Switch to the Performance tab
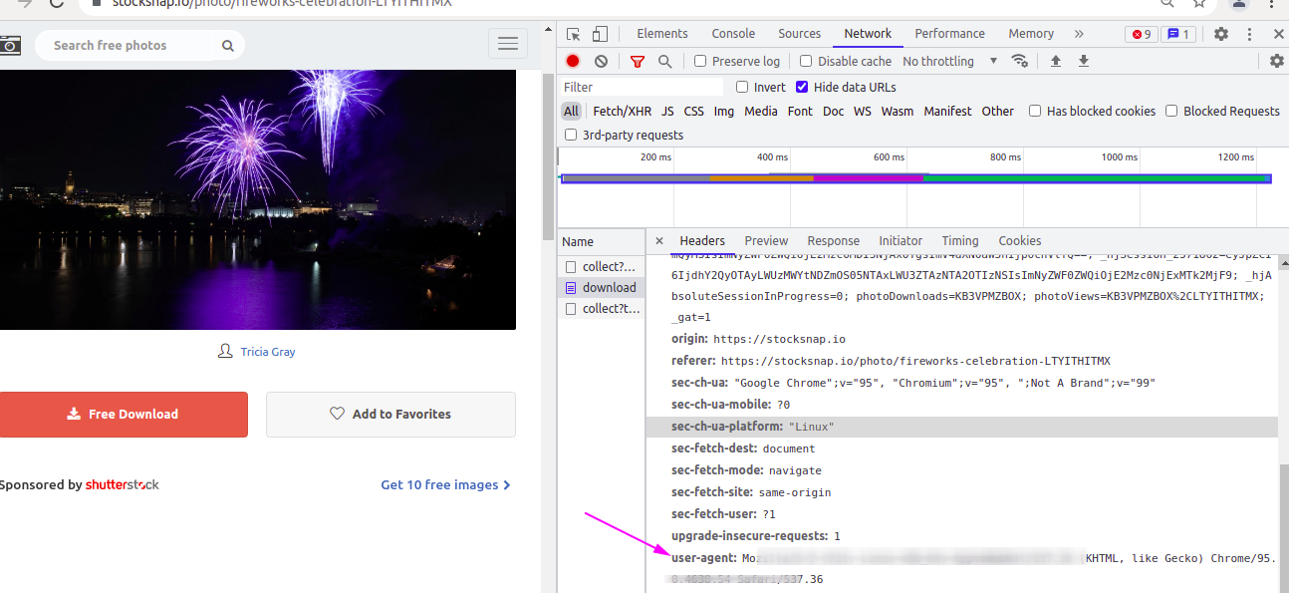This screenshot has width=1289, height=593. [x=950, y=34]
